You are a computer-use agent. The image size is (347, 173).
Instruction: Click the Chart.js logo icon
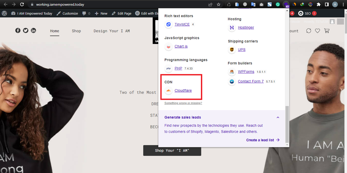[169, 46]
